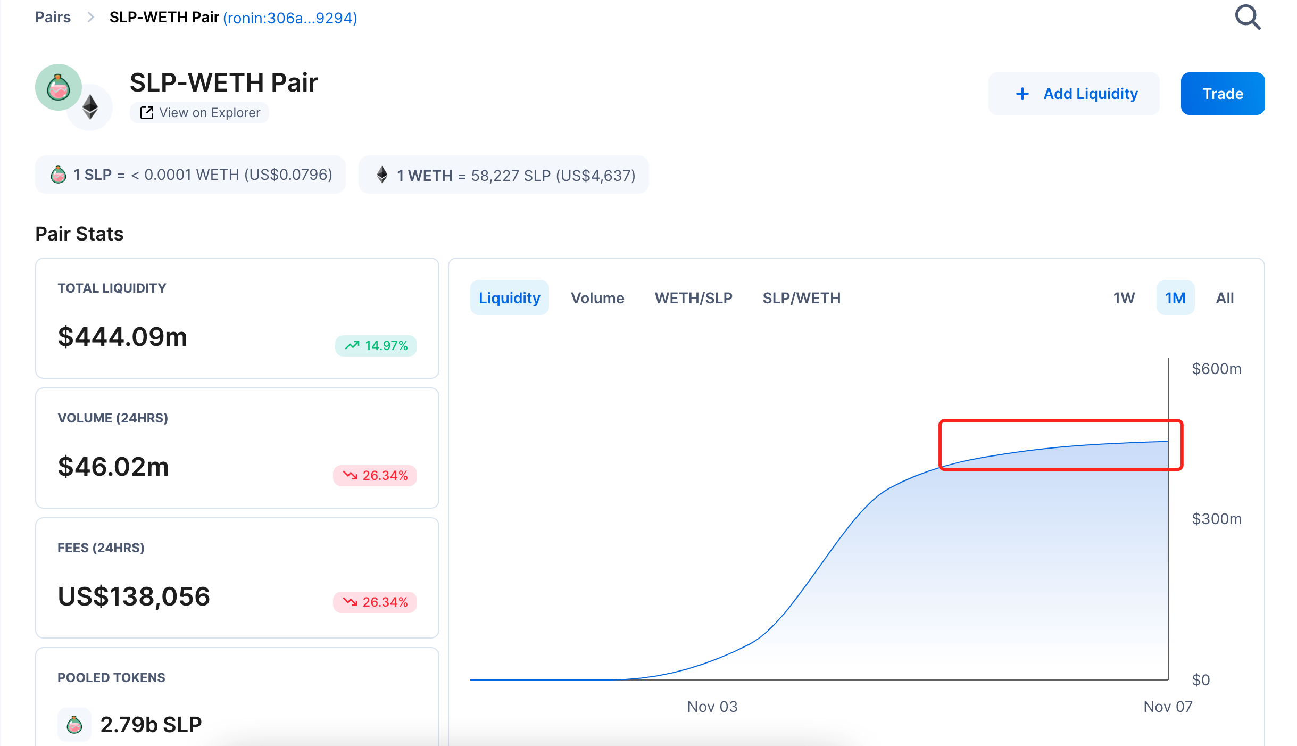Go back to Pairs breadcrumb
The width and height of the screenshot is (1297, 746).
tap(53, 17)
